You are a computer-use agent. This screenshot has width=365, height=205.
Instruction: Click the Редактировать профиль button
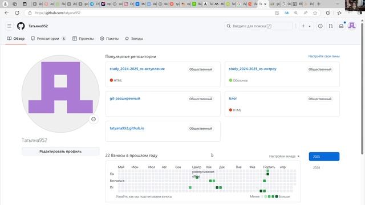pos(60,151)
